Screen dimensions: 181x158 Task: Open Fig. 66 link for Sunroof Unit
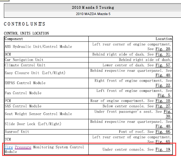pos(163,132)
